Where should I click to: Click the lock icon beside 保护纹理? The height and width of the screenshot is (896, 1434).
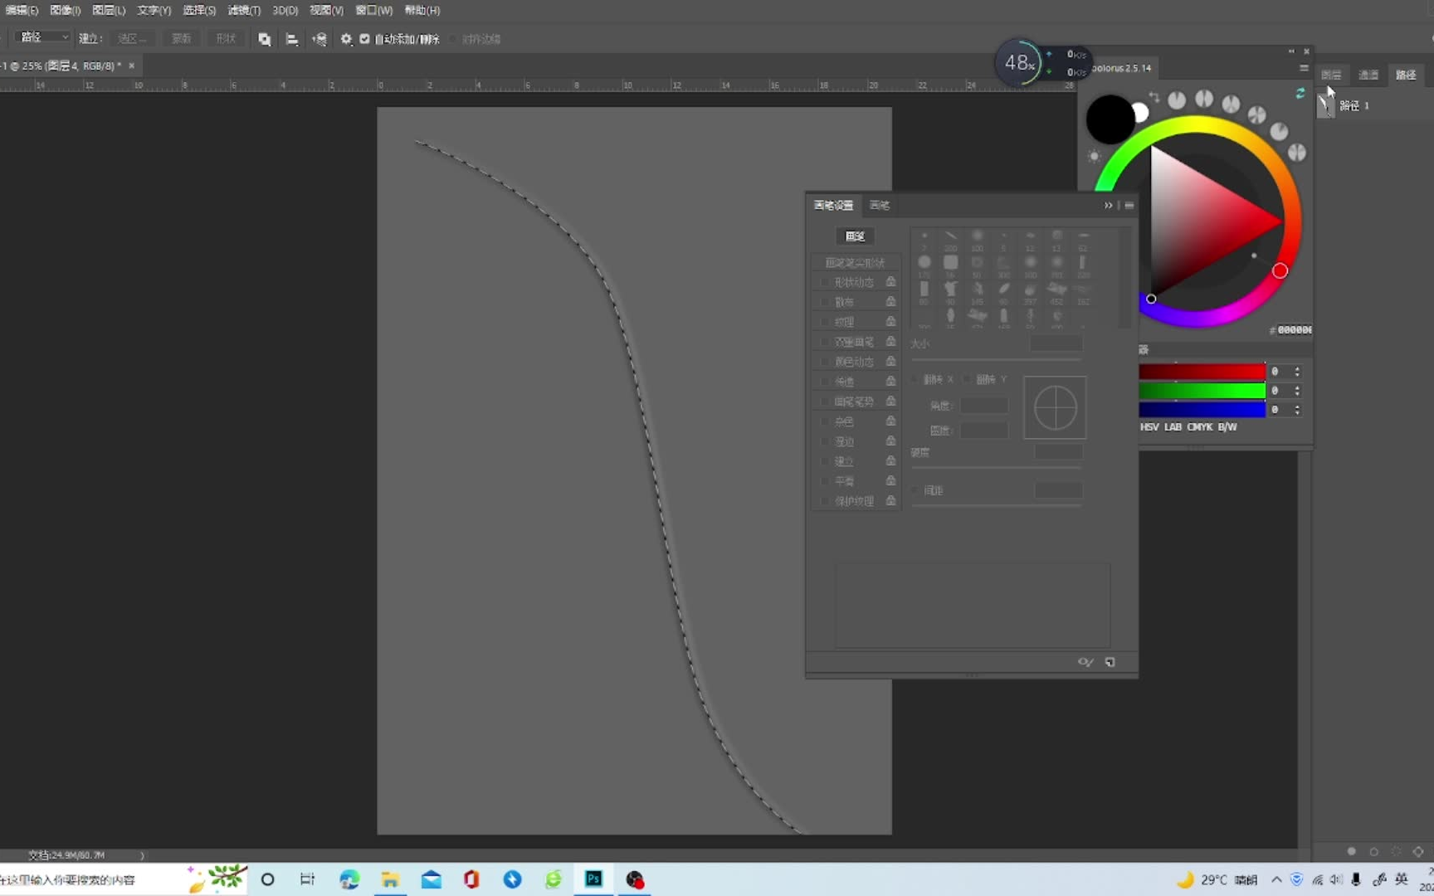[890, 501]
